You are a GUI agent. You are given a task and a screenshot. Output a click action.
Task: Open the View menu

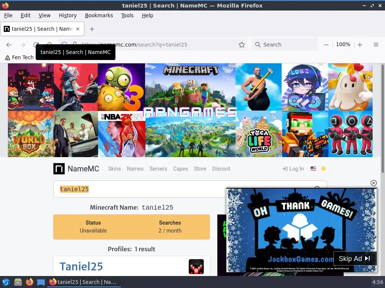pyautogui.click(x=44, y=15)
